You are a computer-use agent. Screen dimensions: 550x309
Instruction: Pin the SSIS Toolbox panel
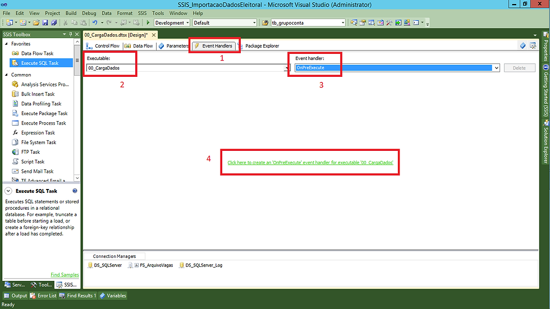(x=71, y=34)
